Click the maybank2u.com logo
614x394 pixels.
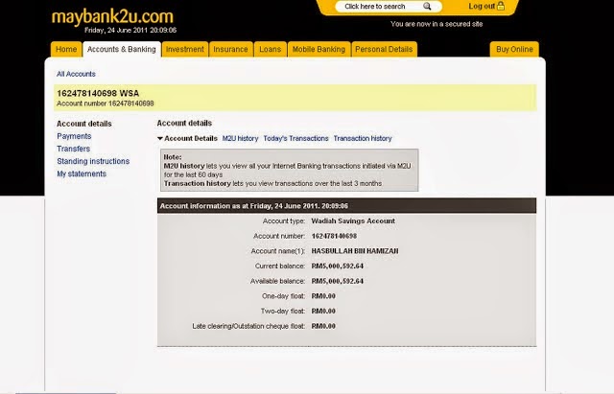[x=112, y=17]
